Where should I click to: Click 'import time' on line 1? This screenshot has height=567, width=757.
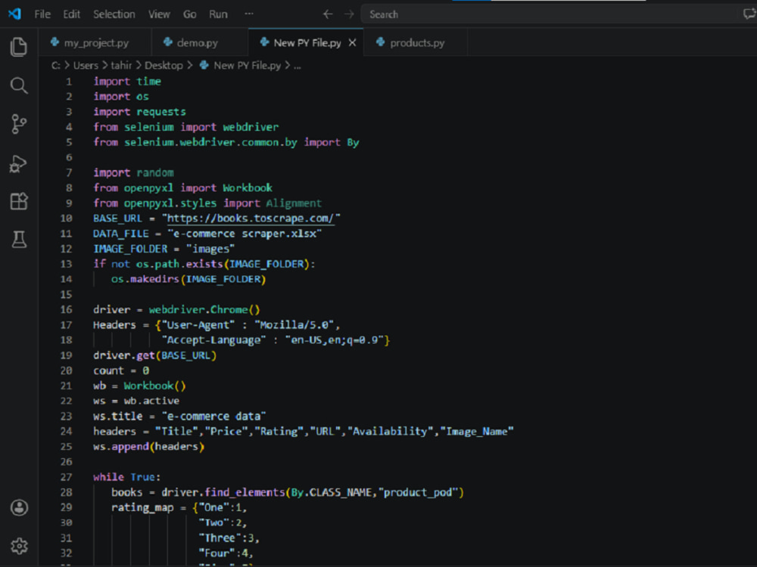[x=127, y=82]
